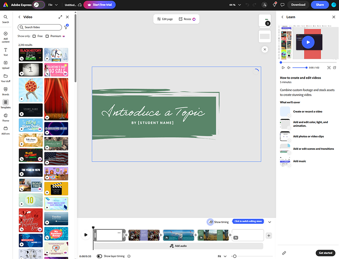
Task: Toggle Show layer timing switch
Action: click(x=100, y=256)
